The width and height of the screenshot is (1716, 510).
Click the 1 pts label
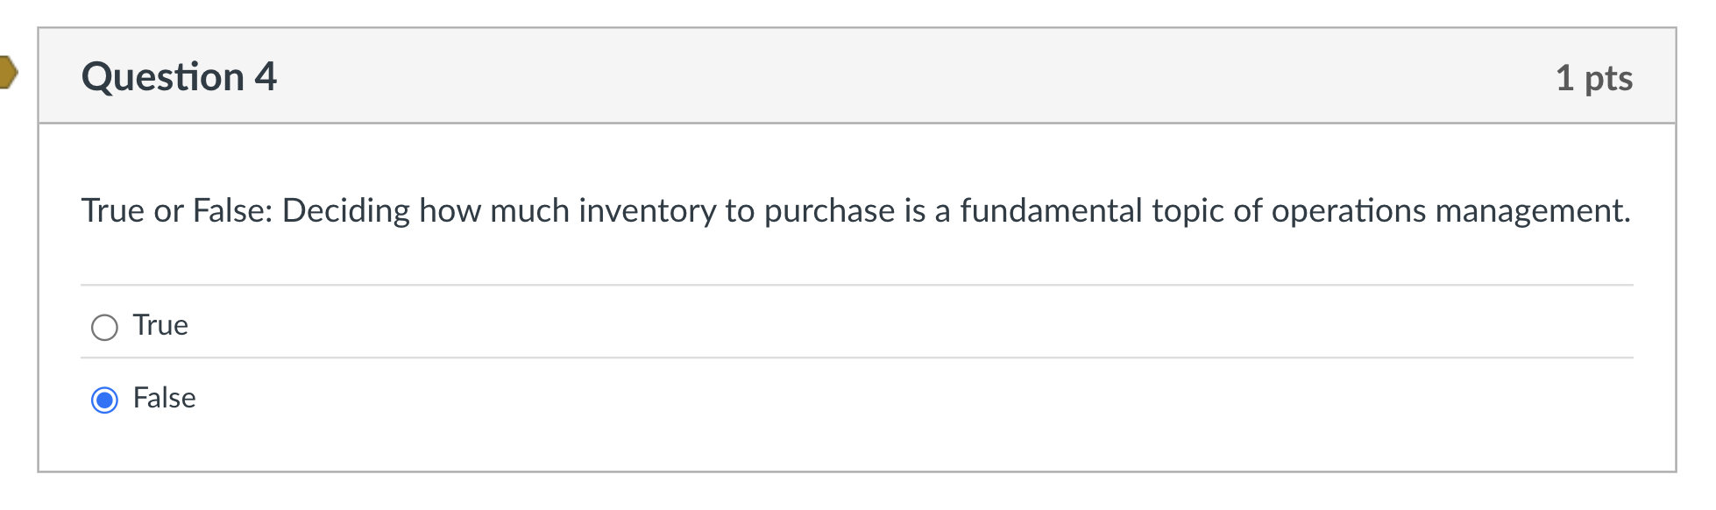pyautogui.click(x=1593, y=77)
